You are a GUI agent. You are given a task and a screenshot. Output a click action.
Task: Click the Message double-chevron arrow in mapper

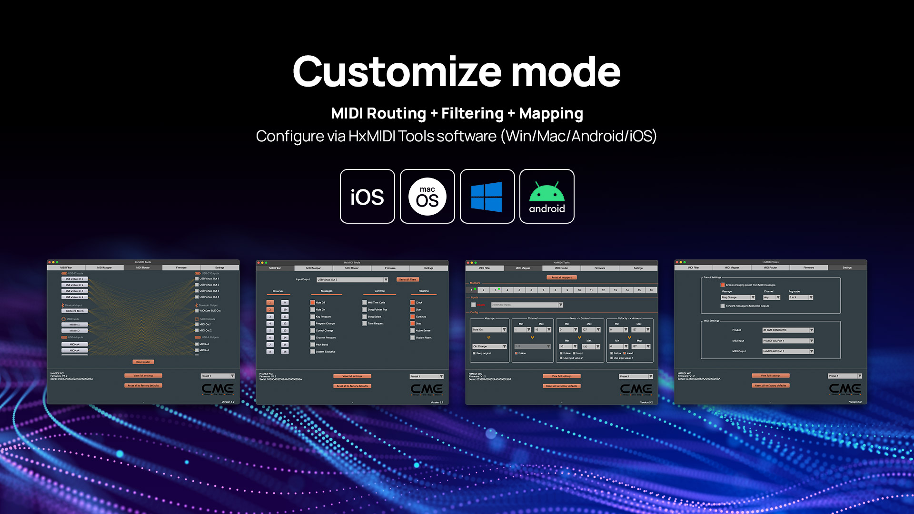(489, 337)
